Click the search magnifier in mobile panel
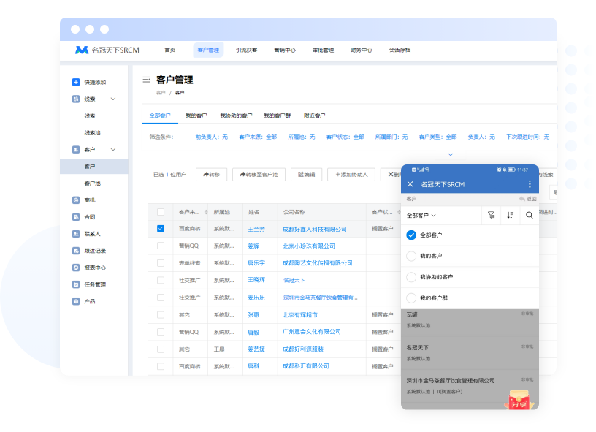 (x=529, y=215)
